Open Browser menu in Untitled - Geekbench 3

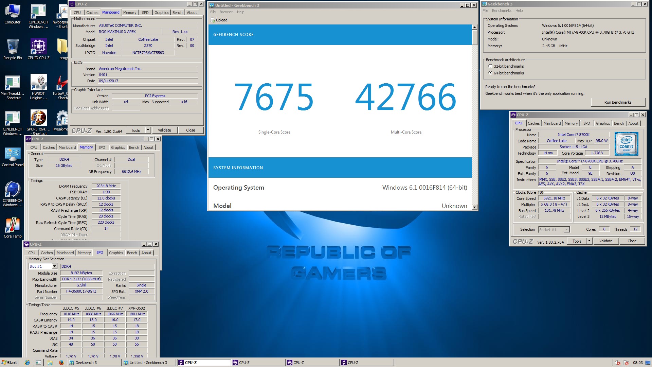pyautogui.click(x=226, y=12)
